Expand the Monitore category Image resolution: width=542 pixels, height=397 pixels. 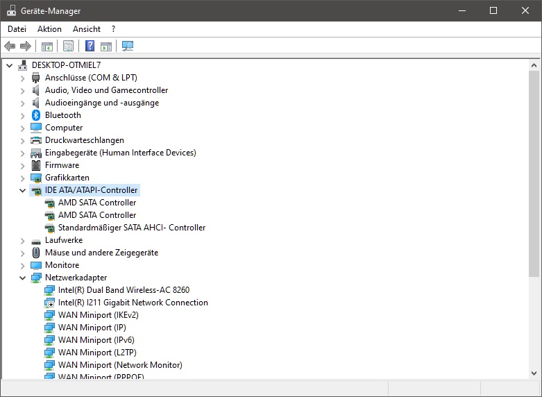[22, 266]
